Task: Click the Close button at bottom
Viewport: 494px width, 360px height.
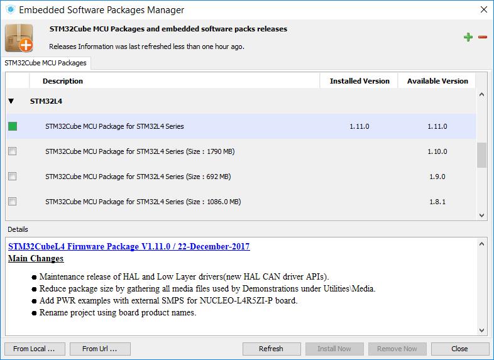Action: coord(459,349)
